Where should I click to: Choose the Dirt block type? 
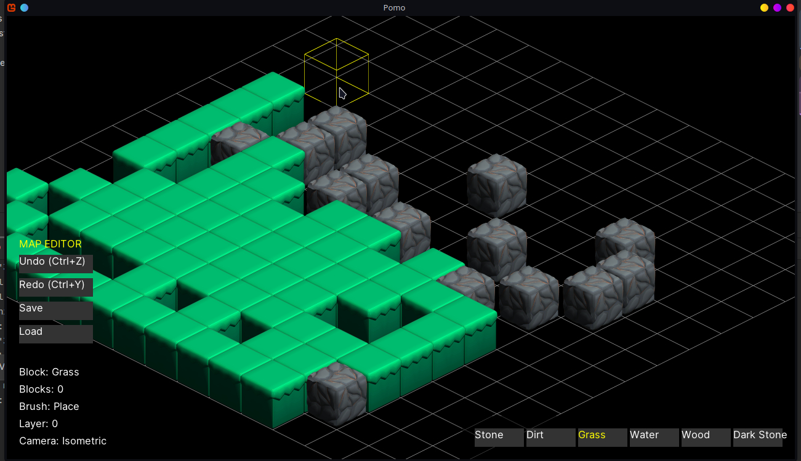(x=550, y=437)
